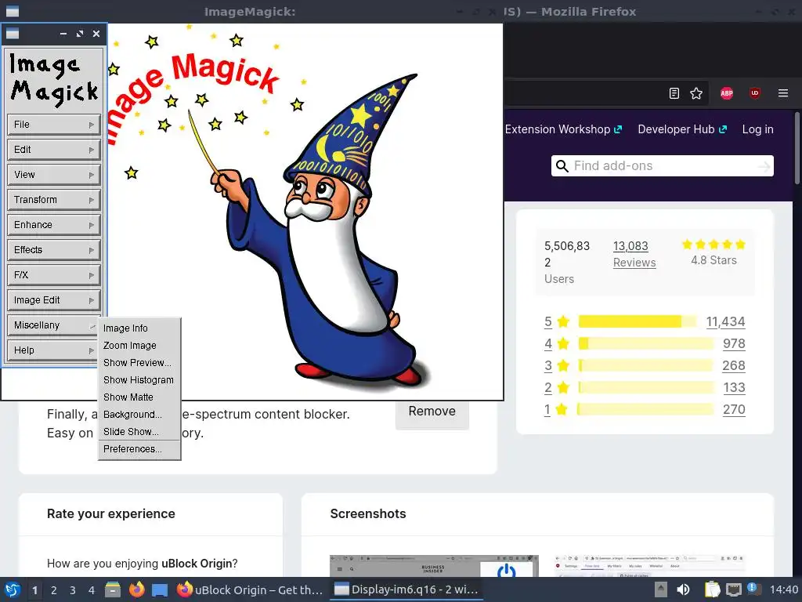Expand the File submenu arrow
The width and height of the screenshot is (802, 602).
click(92, 125)
